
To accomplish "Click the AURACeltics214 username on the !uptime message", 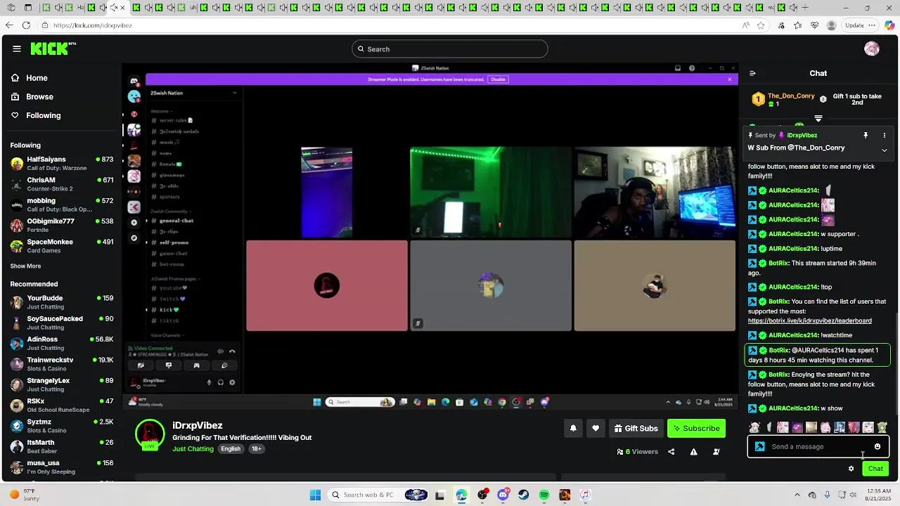I will coord(793,249).
